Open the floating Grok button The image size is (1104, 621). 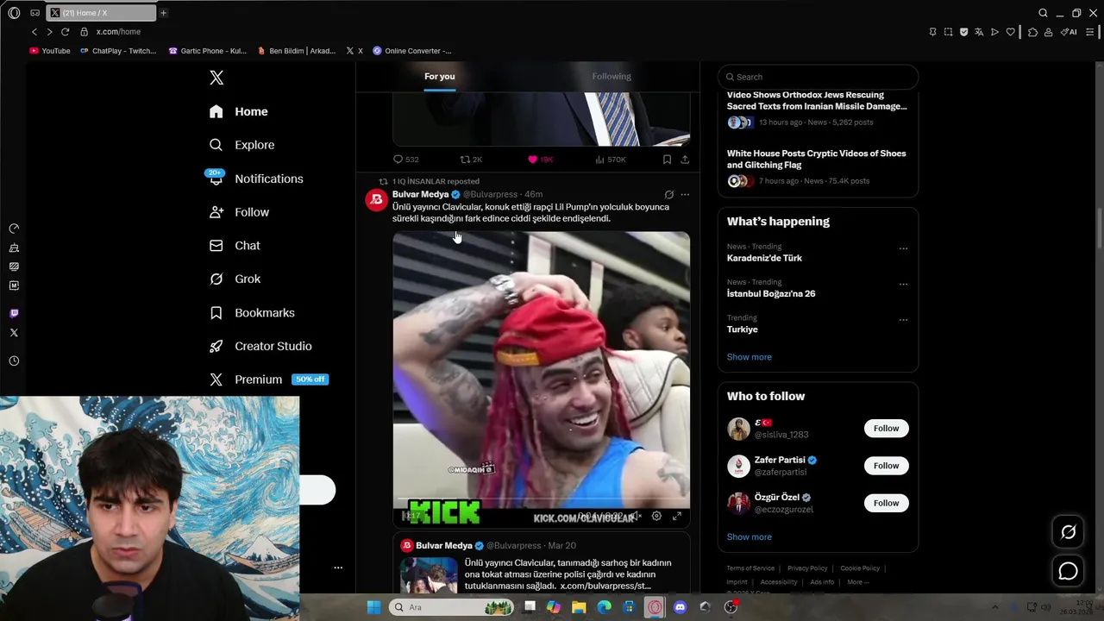click(x=1068, y=532)
